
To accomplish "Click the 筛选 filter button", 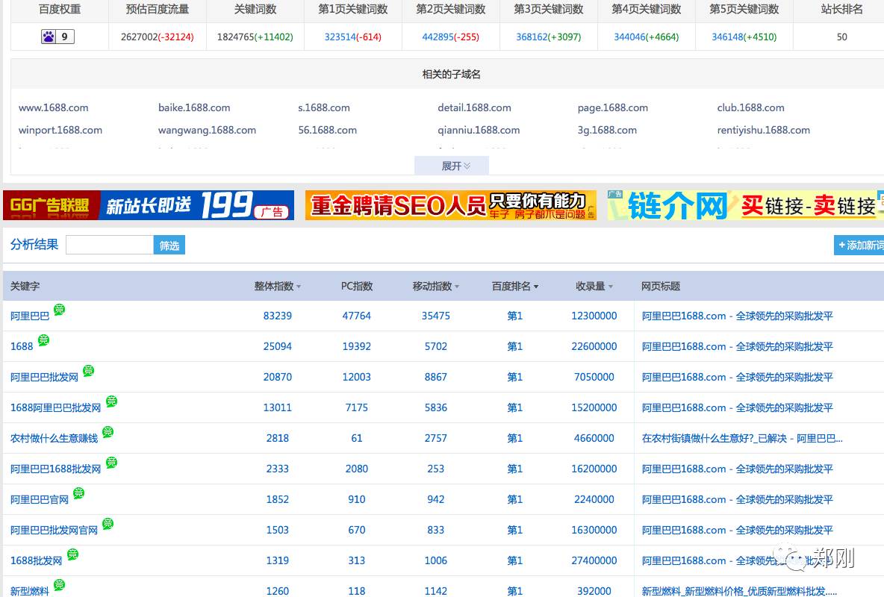I will 169,246.
